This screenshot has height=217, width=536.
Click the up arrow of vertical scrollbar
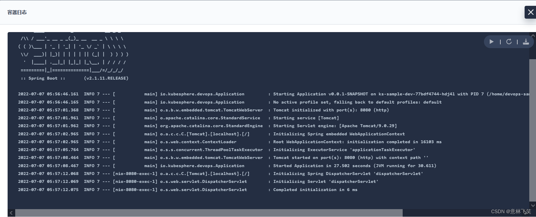[x=533, y=36]
